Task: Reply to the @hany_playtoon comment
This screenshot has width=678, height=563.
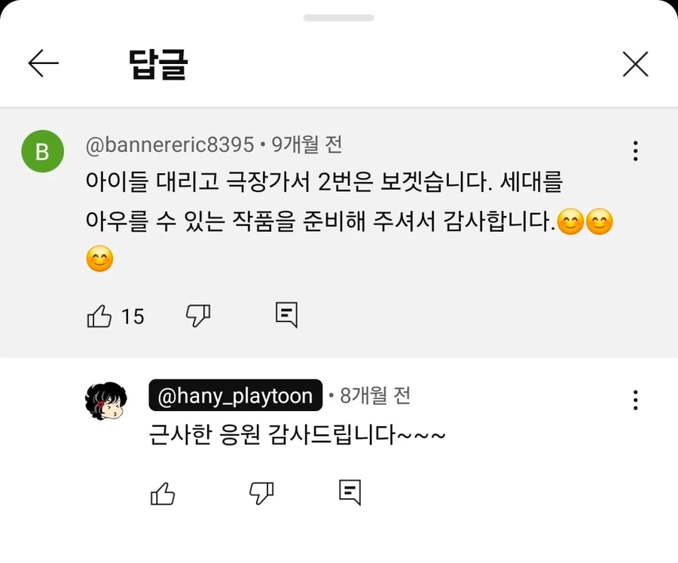Action: [x=350, y=492]
